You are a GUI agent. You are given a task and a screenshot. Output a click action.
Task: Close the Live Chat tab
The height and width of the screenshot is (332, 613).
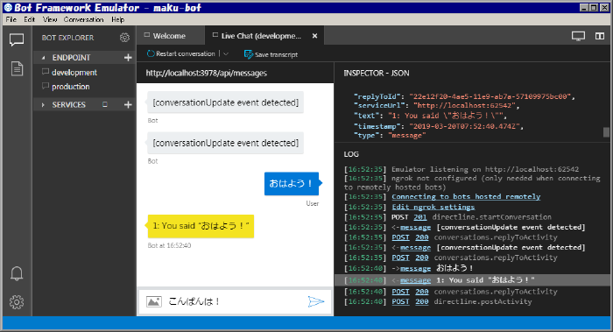(314, 36)
